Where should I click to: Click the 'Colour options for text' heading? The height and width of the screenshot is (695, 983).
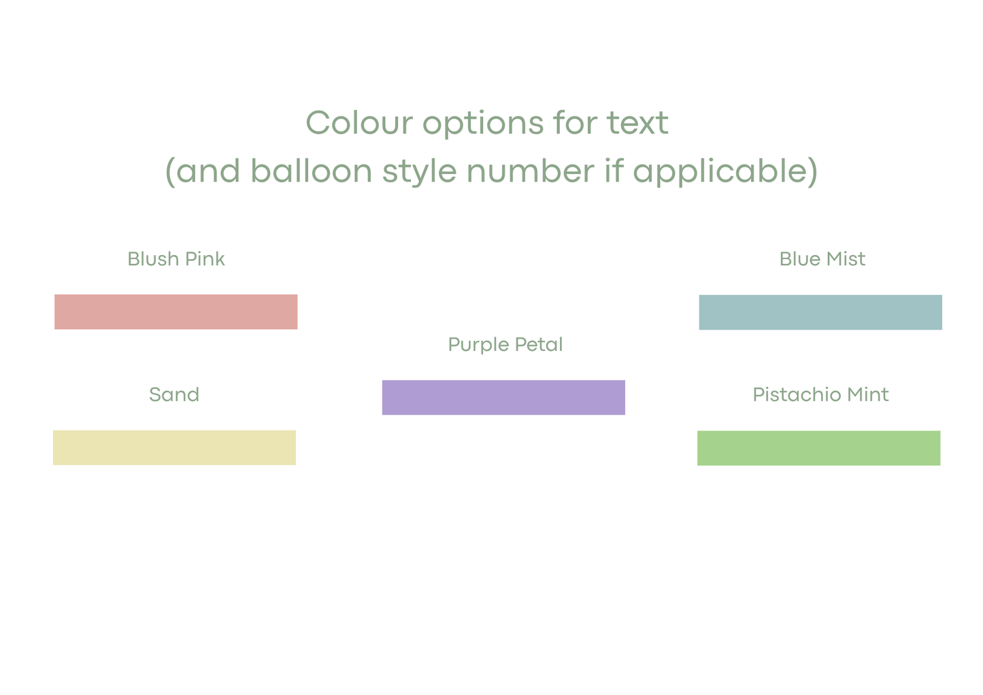[x=487, y=123]
